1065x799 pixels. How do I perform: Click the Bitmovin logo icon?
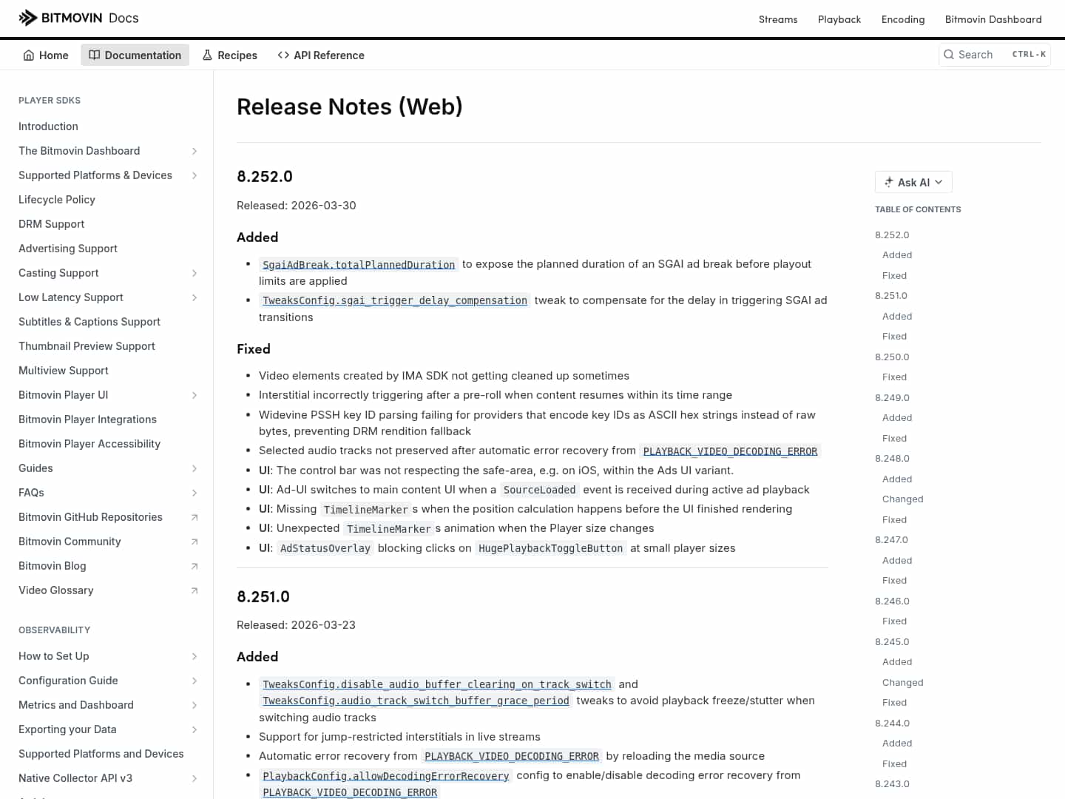click(27, 17)
